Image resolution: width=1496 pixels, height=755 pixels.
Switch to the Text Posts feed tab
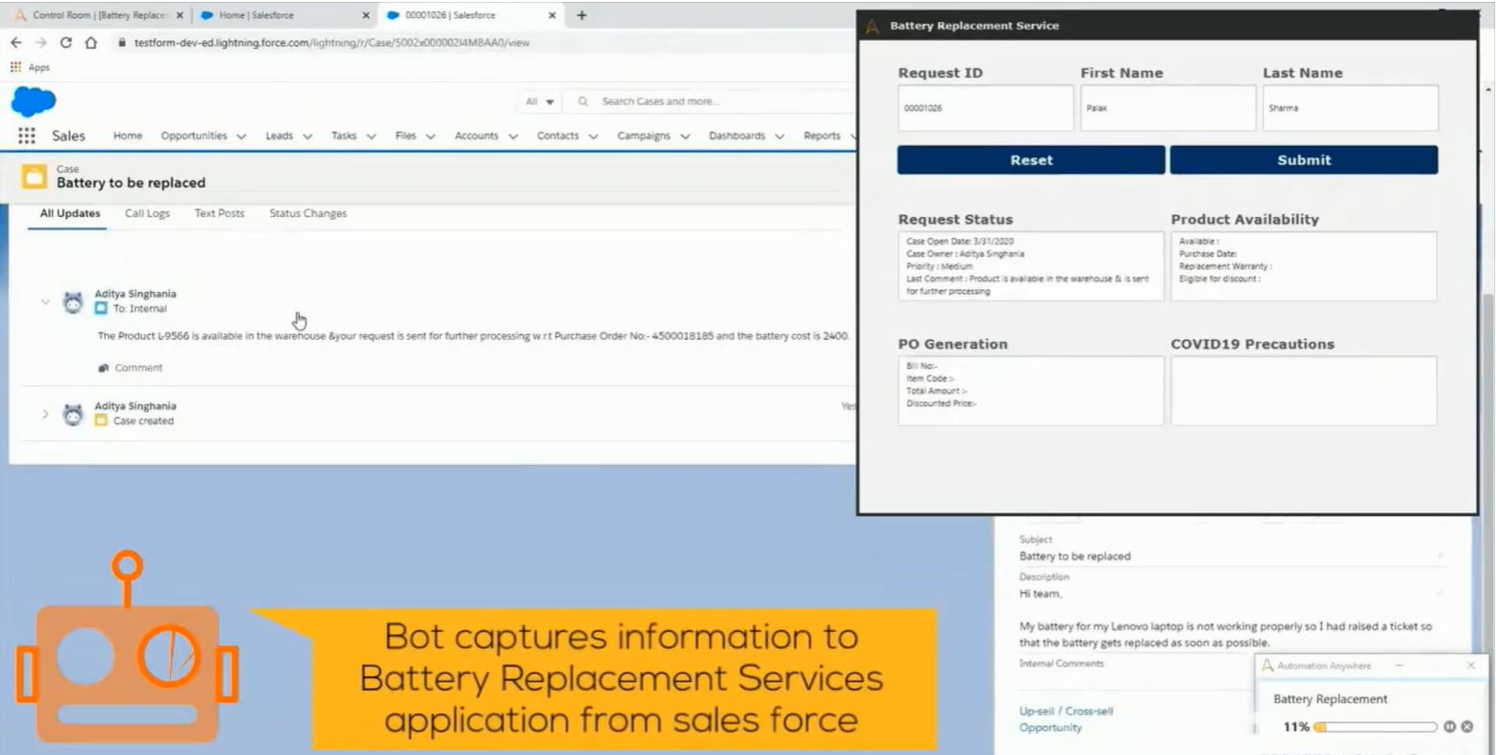[x=219, y=213]
